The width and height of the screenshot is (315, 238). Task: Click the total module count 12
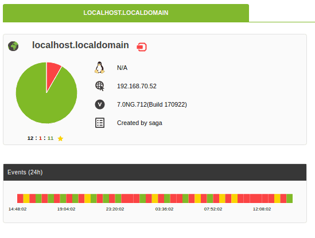[30, 138]
